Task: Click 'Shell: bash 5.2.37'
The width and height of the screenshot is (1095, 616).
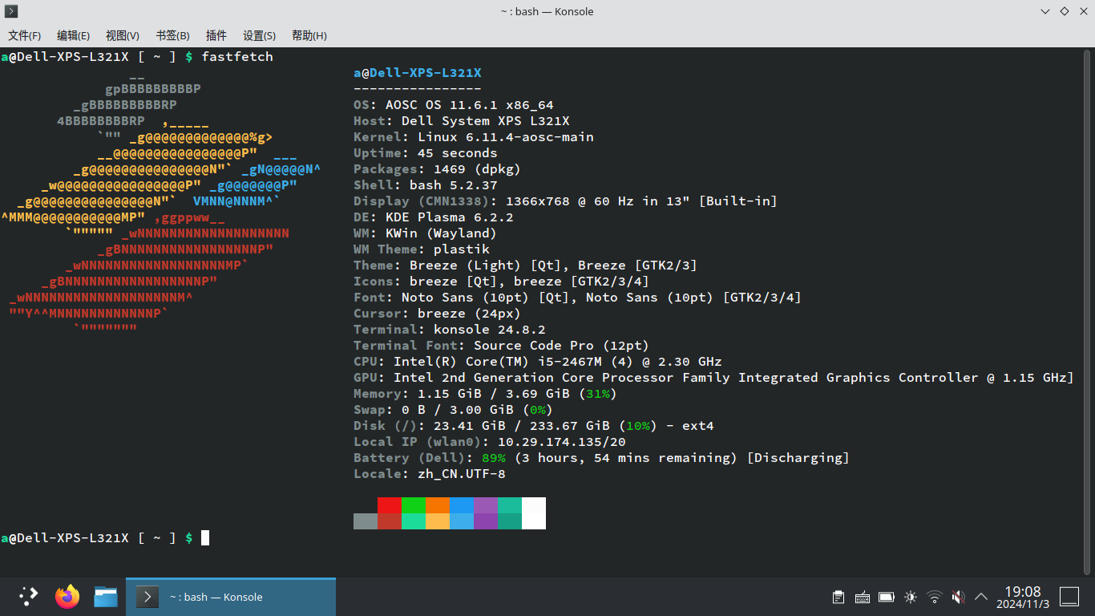Action: [426, 185]
